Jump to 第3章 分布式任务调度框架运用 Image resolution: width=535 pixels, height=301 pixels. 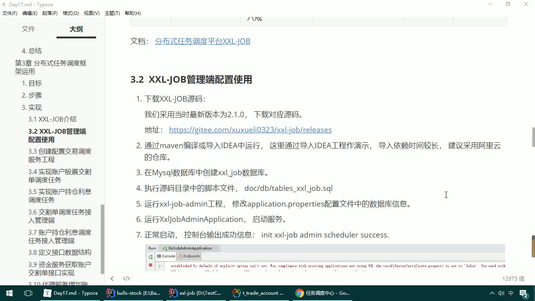51,67
